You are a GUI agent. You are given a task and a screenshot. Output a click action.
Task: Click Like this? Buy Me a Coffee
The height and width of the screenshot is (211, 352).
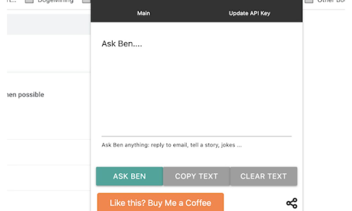(x=160, y=202)
